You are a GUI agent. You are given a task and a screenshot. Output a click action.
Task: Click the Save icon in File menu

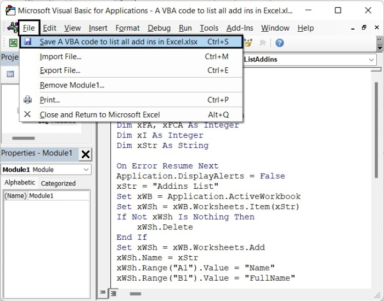27,42
